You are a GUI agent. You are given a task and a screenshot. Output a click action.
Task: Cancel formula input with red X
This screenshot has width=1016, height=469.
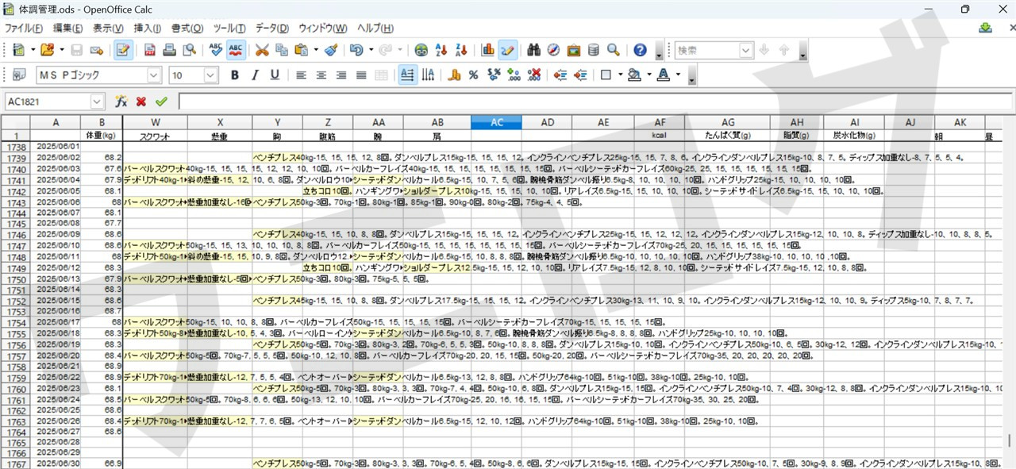[141, 102]
